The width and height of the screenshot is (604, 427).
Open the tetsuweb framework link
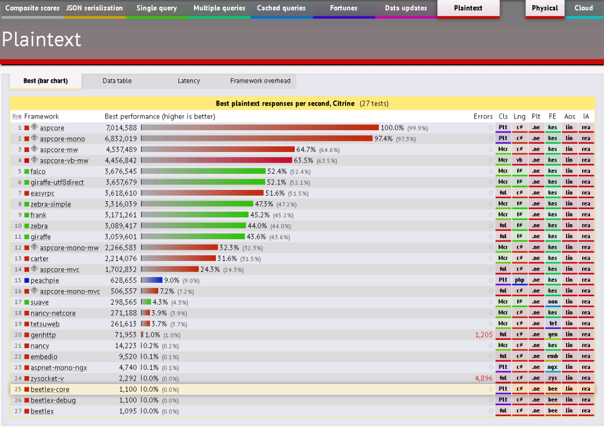click(45, 324)
